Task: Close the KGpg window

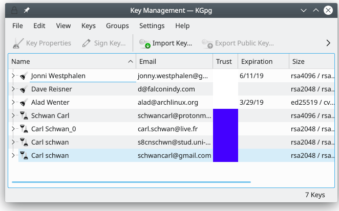Action: pyautogui.click(x=328, y=10)
